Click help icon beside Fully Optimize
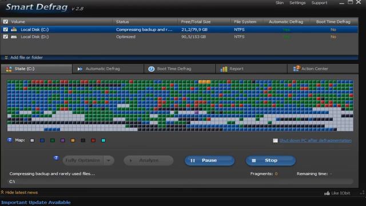 pyautogui.click(x=56, y=158)
